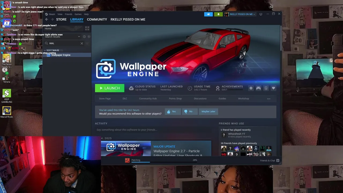The image size is (343, 193).
Task: Add Wallpaper Engine to favorites heart
Action: [x=273, y=88]
